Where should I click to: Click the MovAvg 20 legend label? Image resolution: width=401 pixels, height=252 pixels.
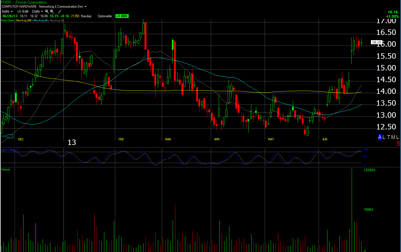pos(57,20)
